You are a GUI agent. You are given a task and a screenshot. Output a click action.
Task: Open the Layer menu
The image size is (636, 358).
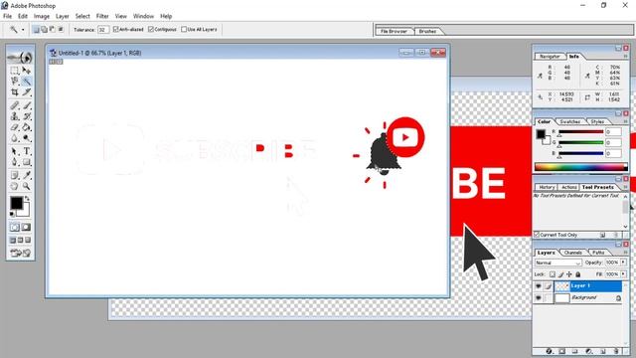pos(63,16)
